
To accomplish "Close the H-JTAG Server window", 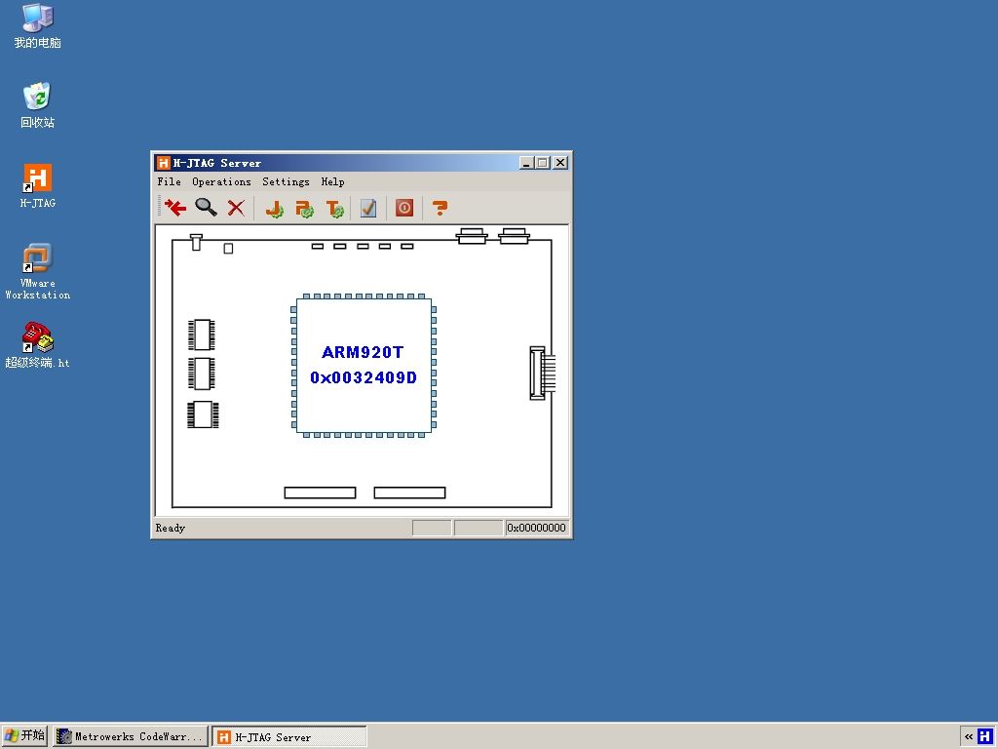I will pos(560,163).
